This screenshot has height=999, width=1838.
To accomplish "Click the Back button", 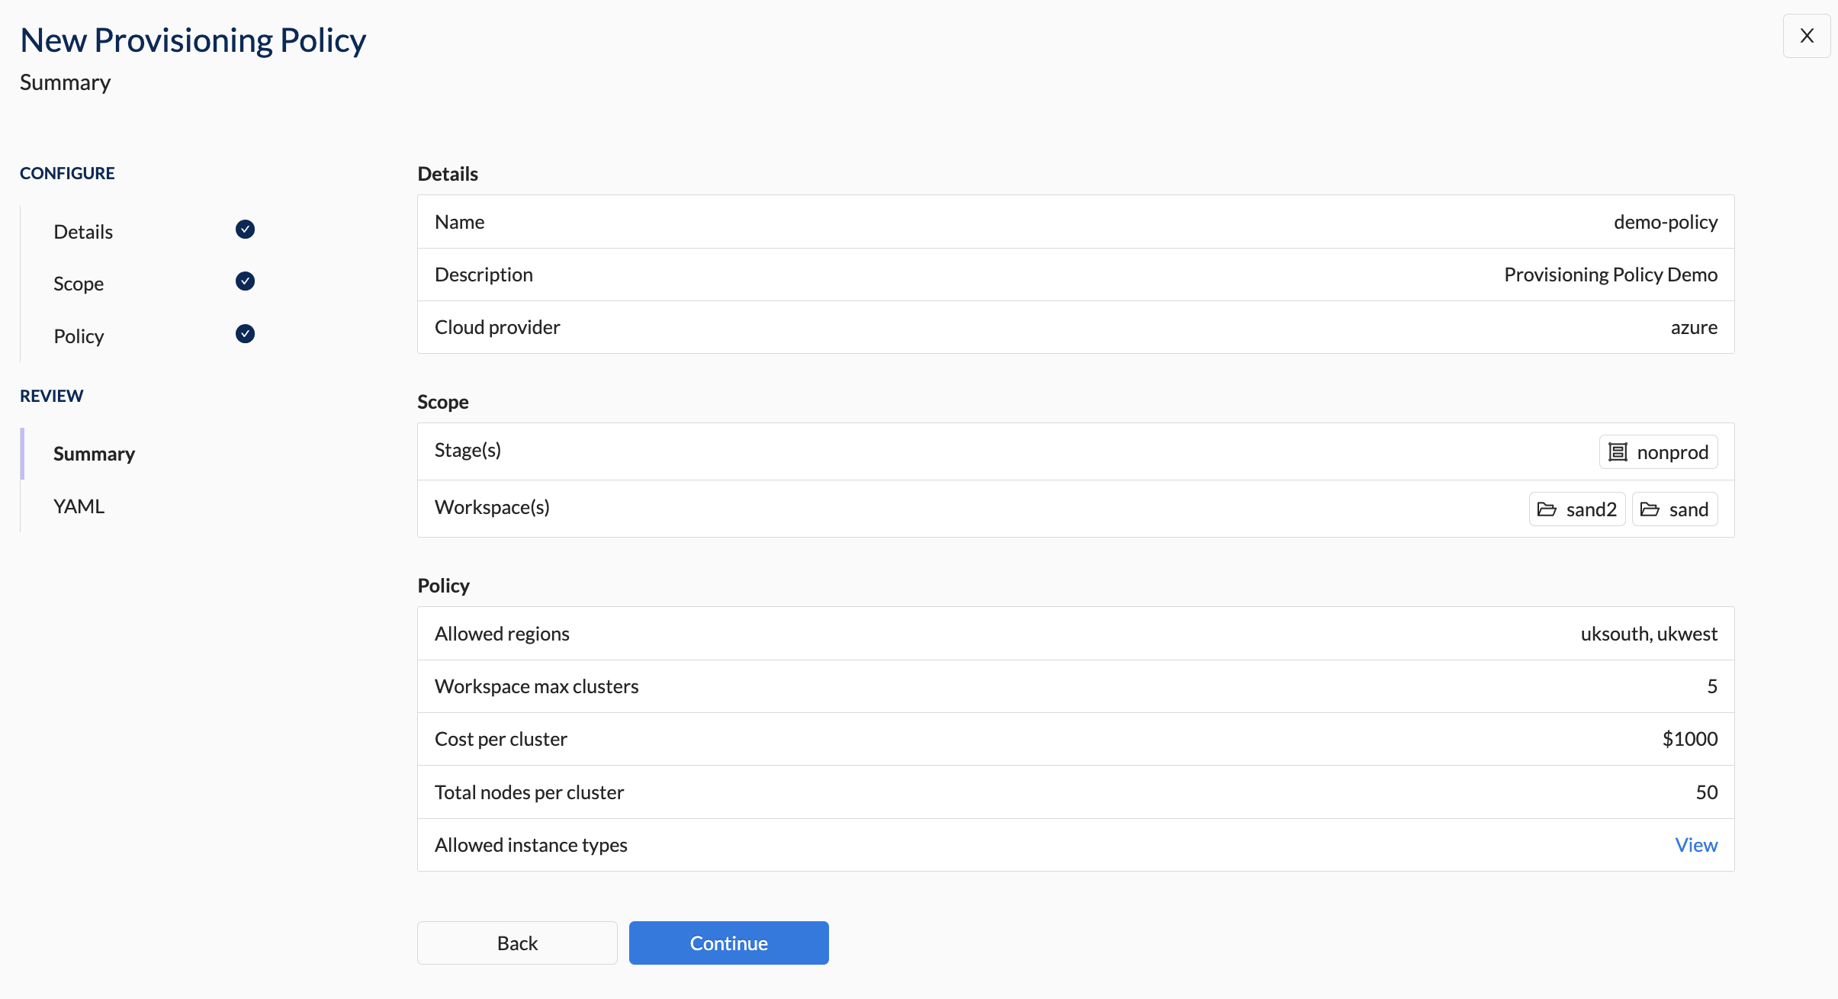I will (x=517, y=943).
